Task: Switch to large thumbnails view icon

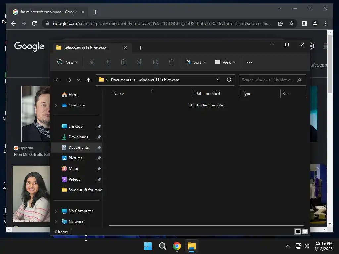Action: click(x=305, y=232)
